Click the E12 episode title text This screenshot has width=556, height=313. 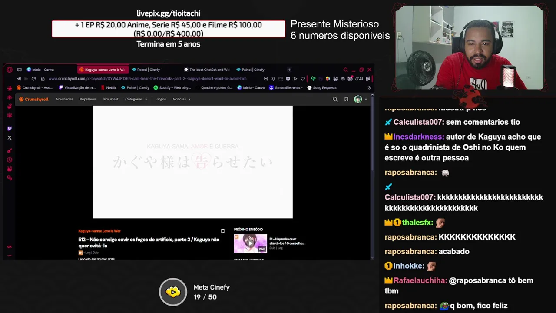click(149, 243)
